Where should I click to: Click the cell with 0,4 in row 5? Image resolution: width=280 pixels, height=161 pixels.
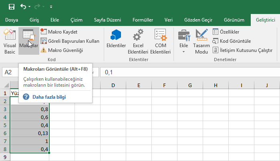[x=30, y=125]
